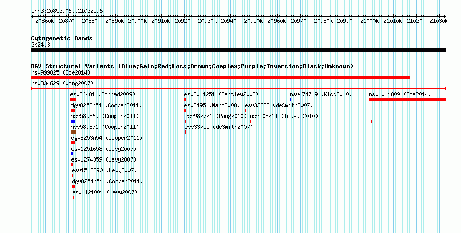The height and width of the screenshot is (233, 461).
Task: Select the nsv508211 thin red span line
Action: pyautogui.click(x=311, y=121)
